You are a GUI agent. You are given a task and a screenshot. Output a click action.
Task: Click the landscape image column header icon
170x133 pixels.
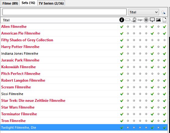158,20
